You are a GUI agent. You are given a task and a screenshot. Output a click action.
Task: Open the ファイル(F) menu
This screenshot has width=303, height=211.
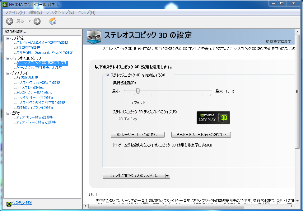(15, 12)
